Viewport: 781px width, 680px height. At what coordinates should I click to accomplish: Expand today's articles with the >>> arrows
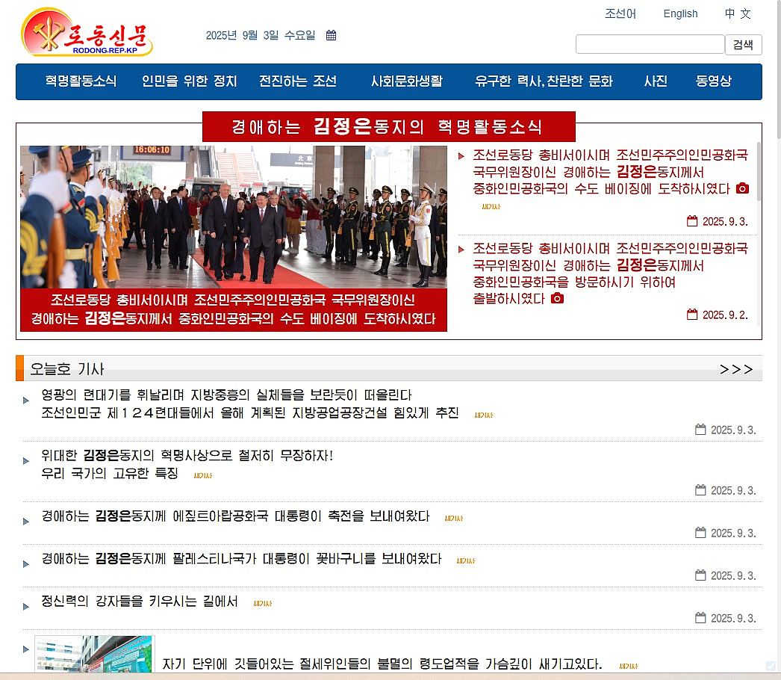click(736, 369)
